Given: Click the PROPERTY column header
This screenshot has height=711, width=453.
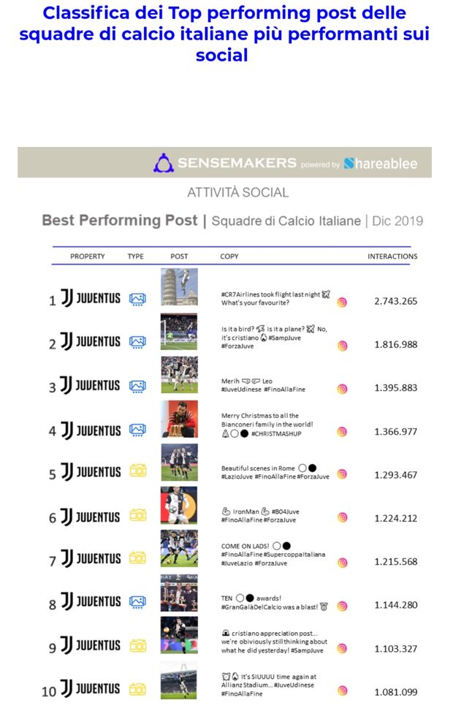Looking at the screenshot, I should (x=88, y=256).
